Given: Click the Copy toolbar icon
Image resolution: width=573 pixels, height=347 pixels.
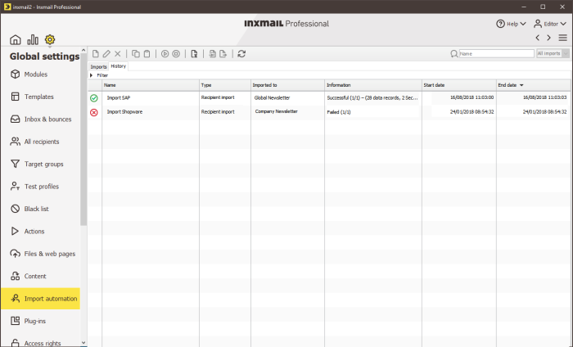Looking at the screenshot, I should click(136, 54).
